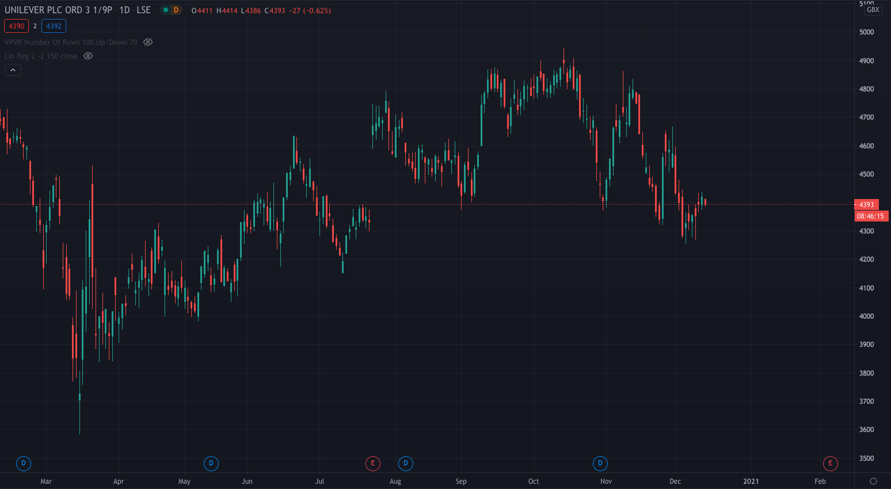The width and height of the screenshot is (891, 489).
Task: Click the high value H4414
Action: (227, 10)
